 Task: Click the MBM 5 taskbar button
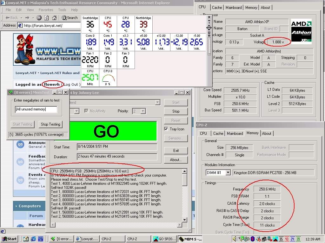click(190, 239)
